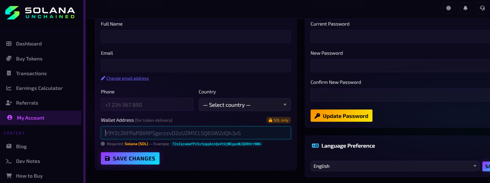Image resolution: width=490 pixels, height=183 pixels.
Task: Select My Account menu item
Action: click(x=41, y=118)
